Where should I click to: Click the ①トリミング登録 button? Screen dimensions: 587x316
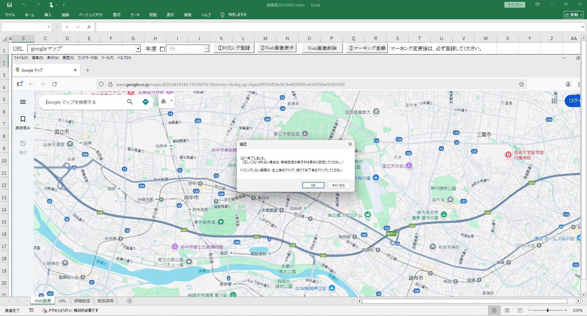[x=234, y=48]
